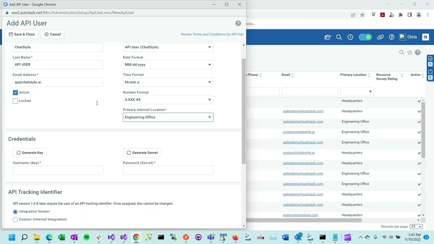Viewport: 434px width, 244px height.
Task: Click the Email Address input field
Action: click(58, 82)
